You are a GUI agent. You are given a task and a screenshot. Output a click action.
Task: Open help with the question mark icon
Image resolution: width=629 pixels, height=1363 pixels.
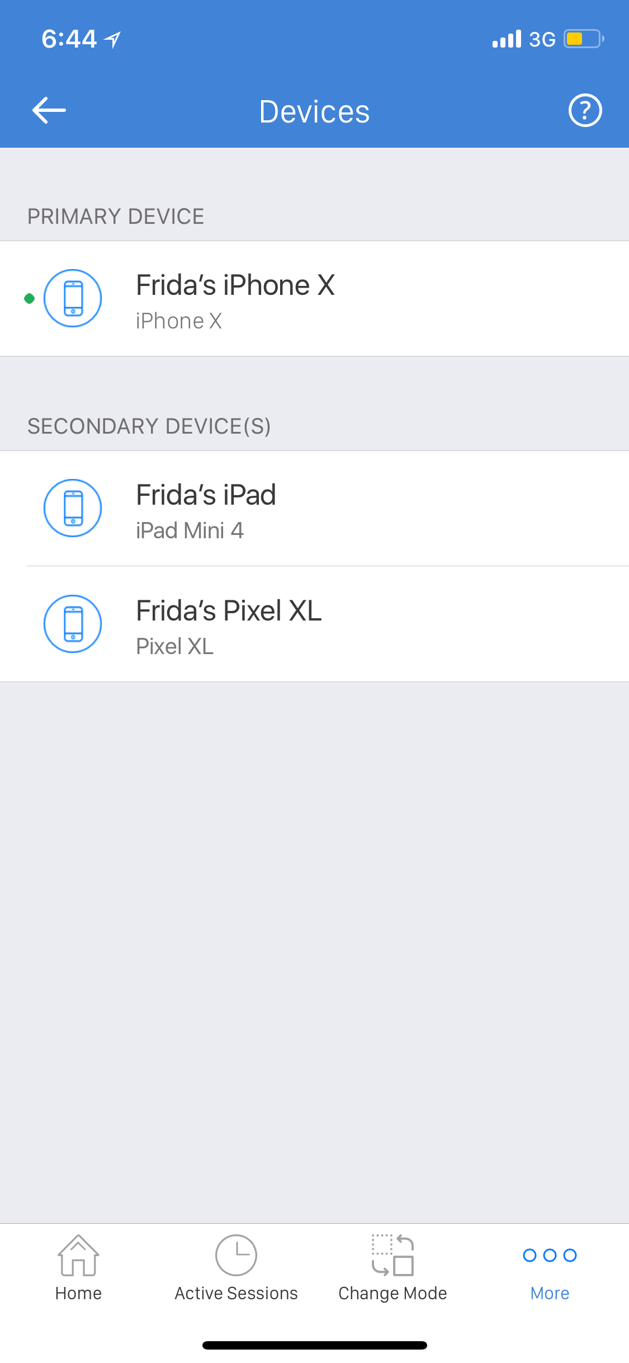(x=585, y=110)
